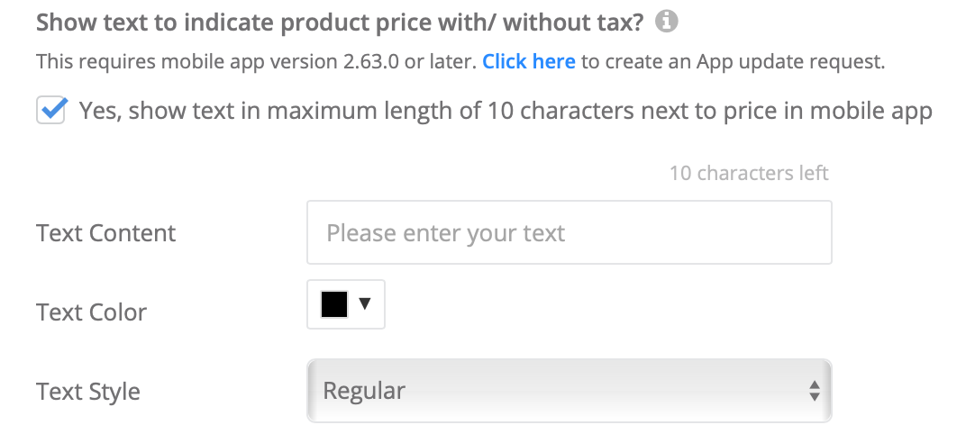Follow the "Click here" link
Image resolution: width=966 pixels, height=434 pixels.
coord(529,62)
